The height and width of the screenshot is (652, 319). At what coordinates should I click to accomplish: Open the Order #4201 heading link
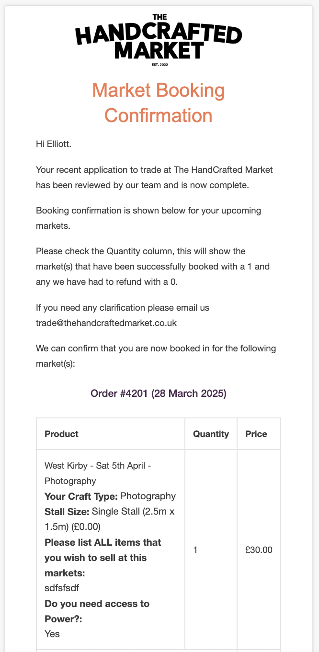(159, 393)
